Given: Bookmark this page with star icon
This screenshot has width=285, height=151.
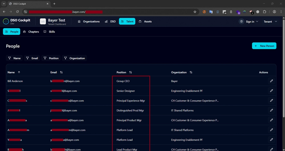Looking at the screenshot, I should pos(195,12).
